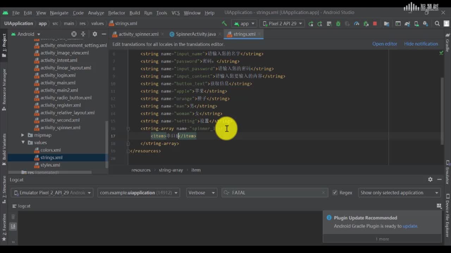Open the Run Anything icon
Image resolution: width=451 pixels, height=253 pixels.
[398, 24]
